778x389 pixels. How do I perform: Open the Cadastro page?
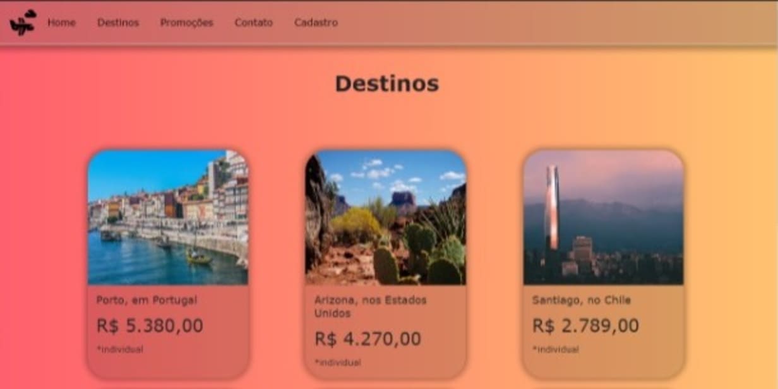click(316, 23)
